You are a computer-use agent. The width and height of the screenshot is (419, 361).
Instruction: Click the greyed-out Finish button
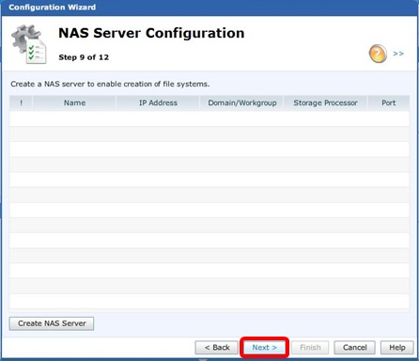(x=310, y=348)
